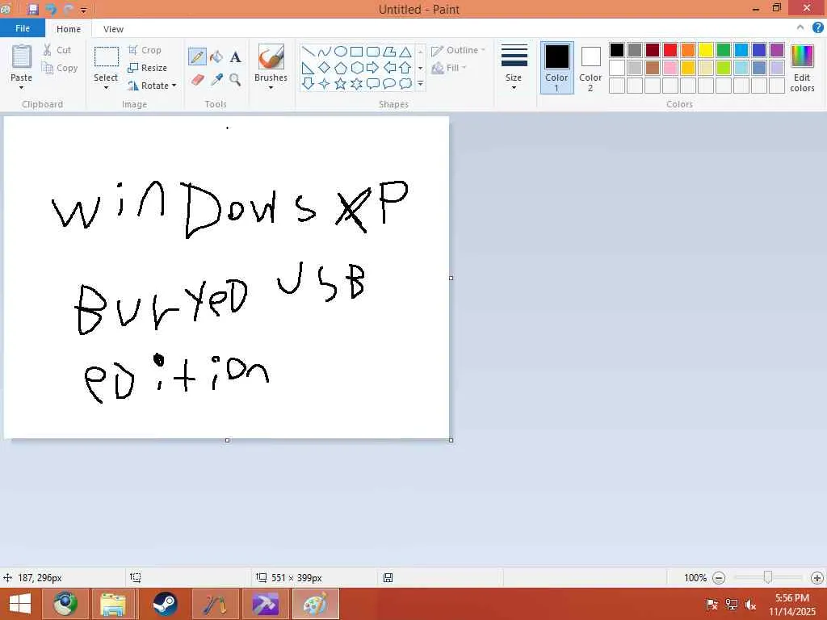Choose the Line shape
This screenshot has width=827, height=620.
(x=309, y=51)
